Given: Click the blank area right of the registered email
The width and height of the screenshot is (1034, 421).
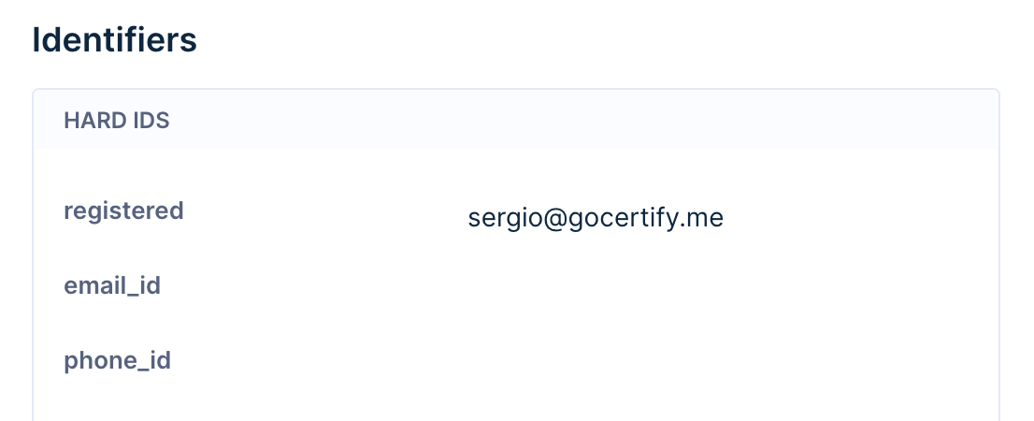Looking at the screenshot, I should point(857,218).
